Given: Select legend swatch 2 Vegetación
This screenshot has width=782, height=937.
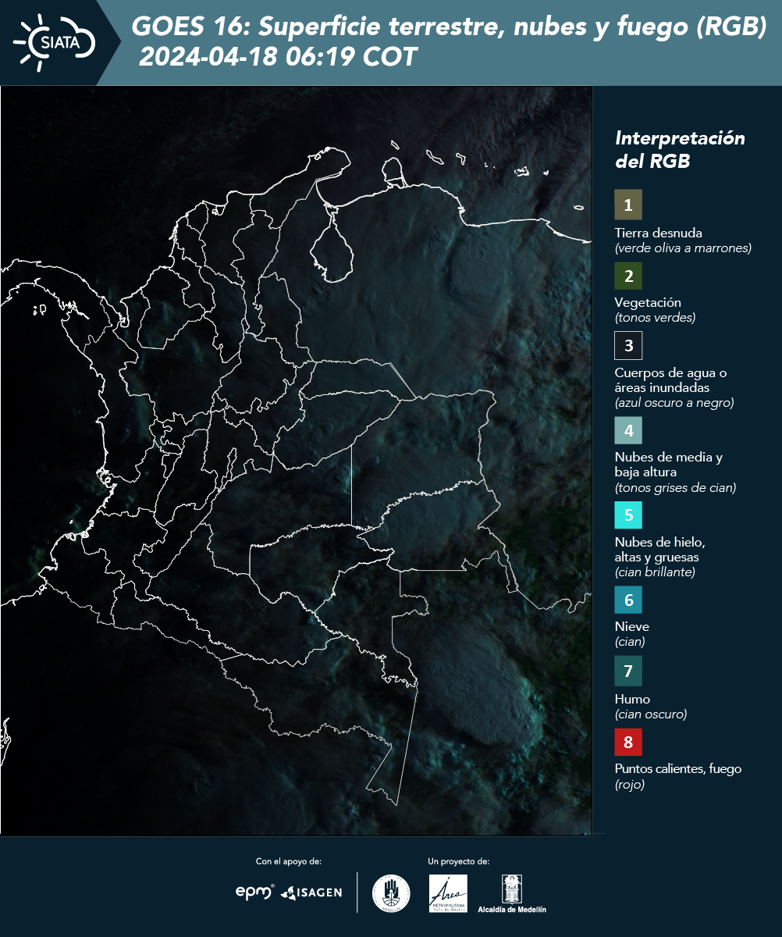Looking at the screenshot, I should click(628, 275).
